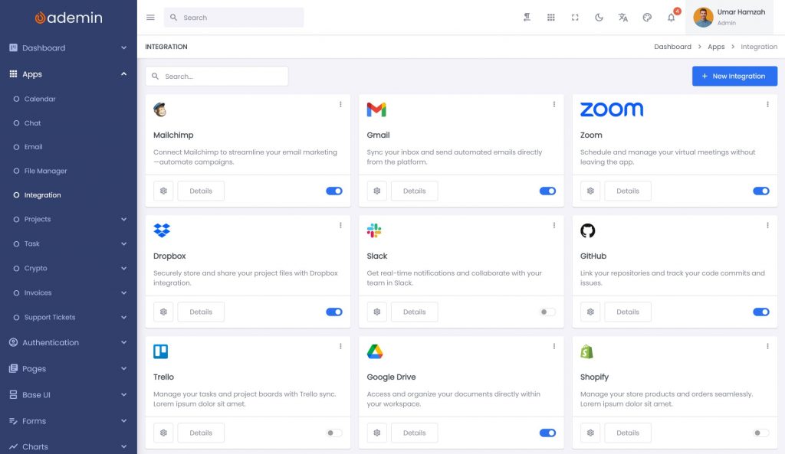This screenshot has width=785, height=454.
Task: Open the notifications bell
Action: (x=671, y=18)
